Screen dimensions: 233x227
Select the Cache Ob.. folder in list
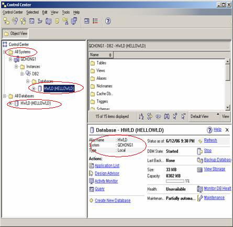tap(102, 94)
